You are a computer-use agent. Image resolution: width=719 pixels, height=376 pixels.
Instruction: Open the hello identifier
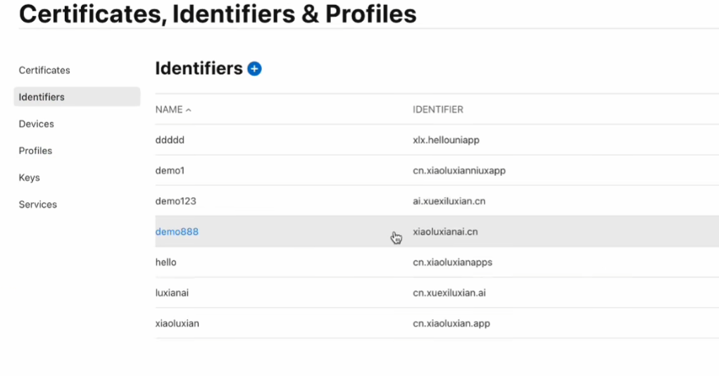tap(165, 262)
